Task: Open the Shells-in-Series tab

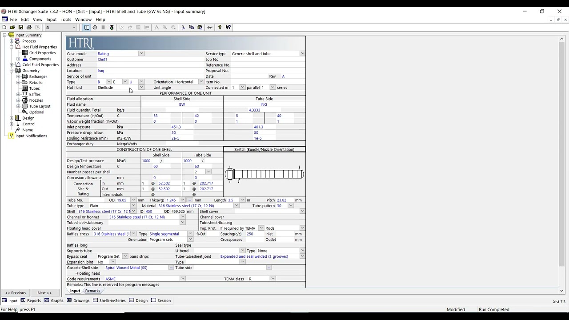Action: coord(109,301)
